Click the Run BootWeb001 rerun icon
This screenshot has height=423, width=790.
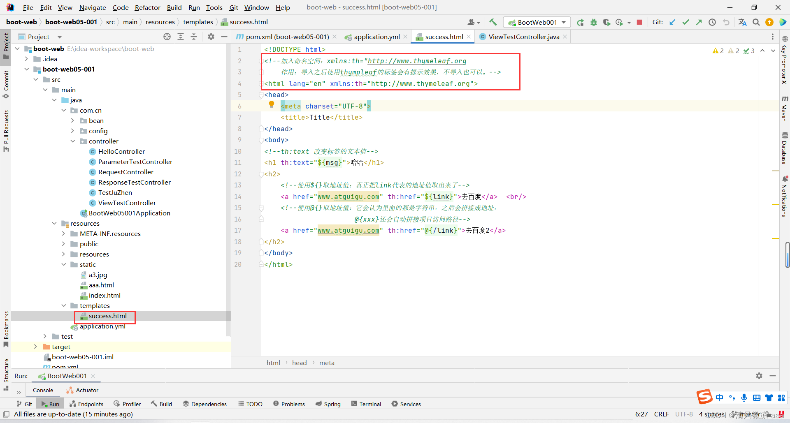580,22
